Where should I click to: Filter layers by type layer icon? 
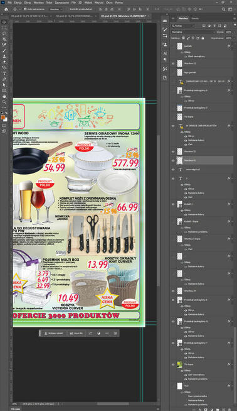(x=214, y=26)
